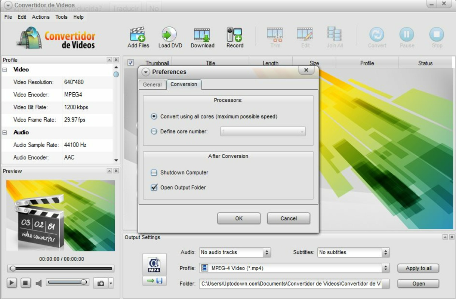Switch to the Conversion tab

click(x=184, y=84)
